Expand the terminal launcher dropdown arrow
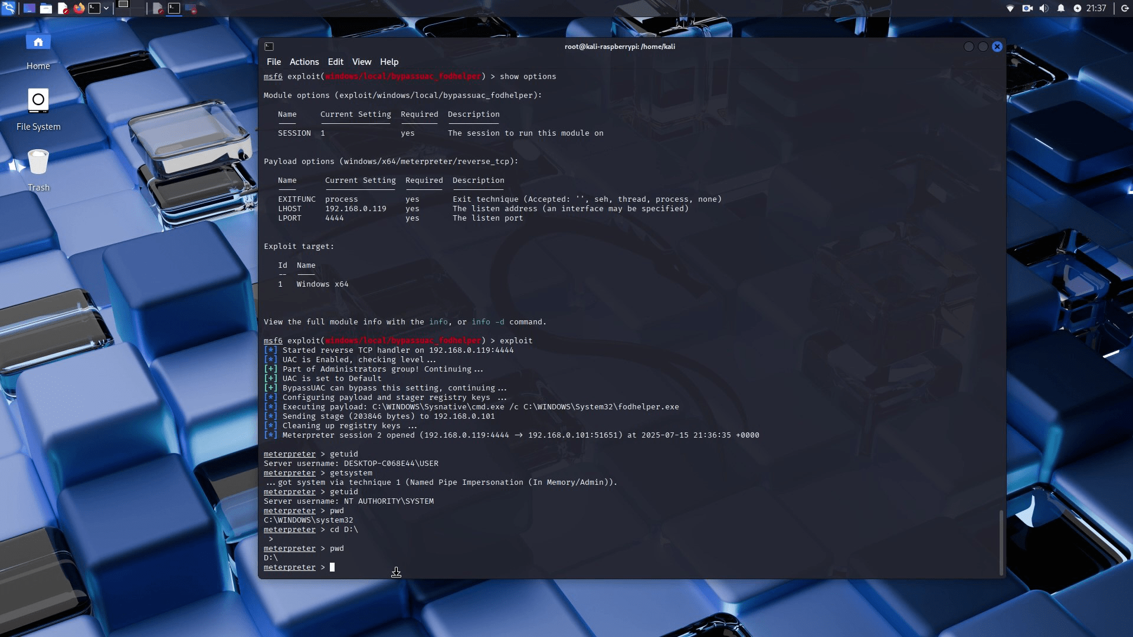Viewport: 1133px width, 637px height. coord(106,8)
